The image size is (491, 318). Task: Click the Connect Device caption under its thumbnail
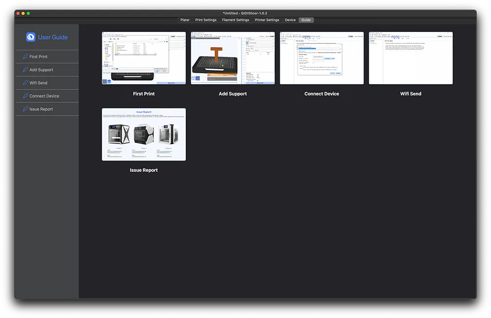tap(322, 94)
